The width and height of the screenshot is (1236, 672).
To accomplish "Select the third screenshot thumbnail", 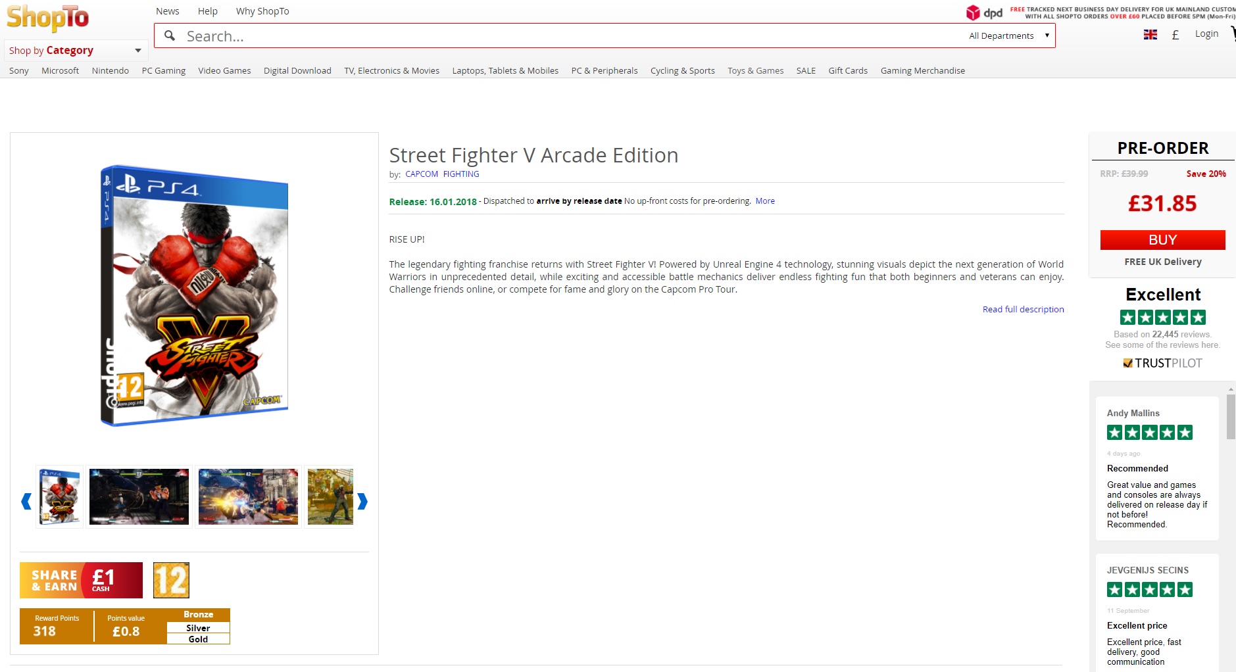I will pos(248,496).
